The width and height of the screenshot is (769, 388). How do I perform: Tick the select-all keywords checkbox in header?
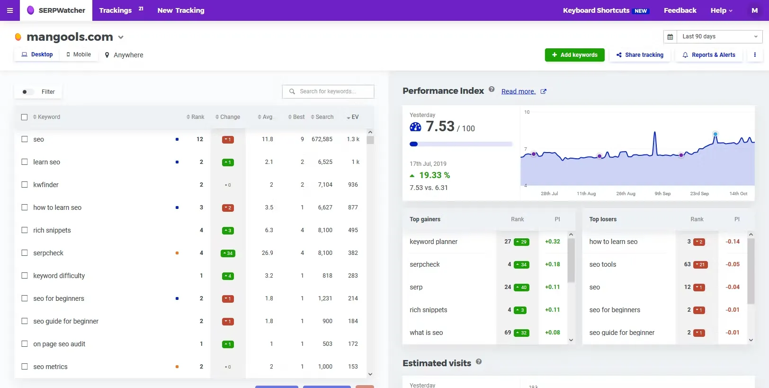[25, 117]
